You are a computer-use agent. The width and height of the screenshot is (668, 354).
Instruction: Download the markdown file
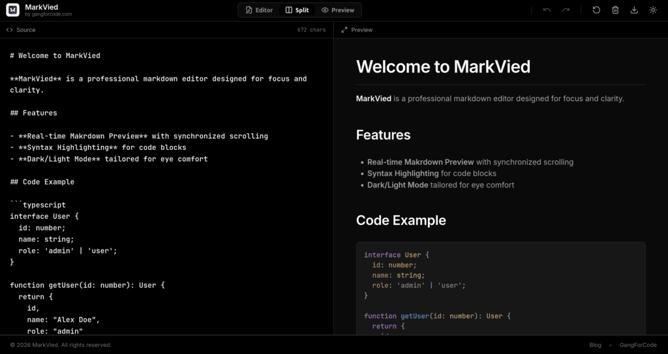634,10
